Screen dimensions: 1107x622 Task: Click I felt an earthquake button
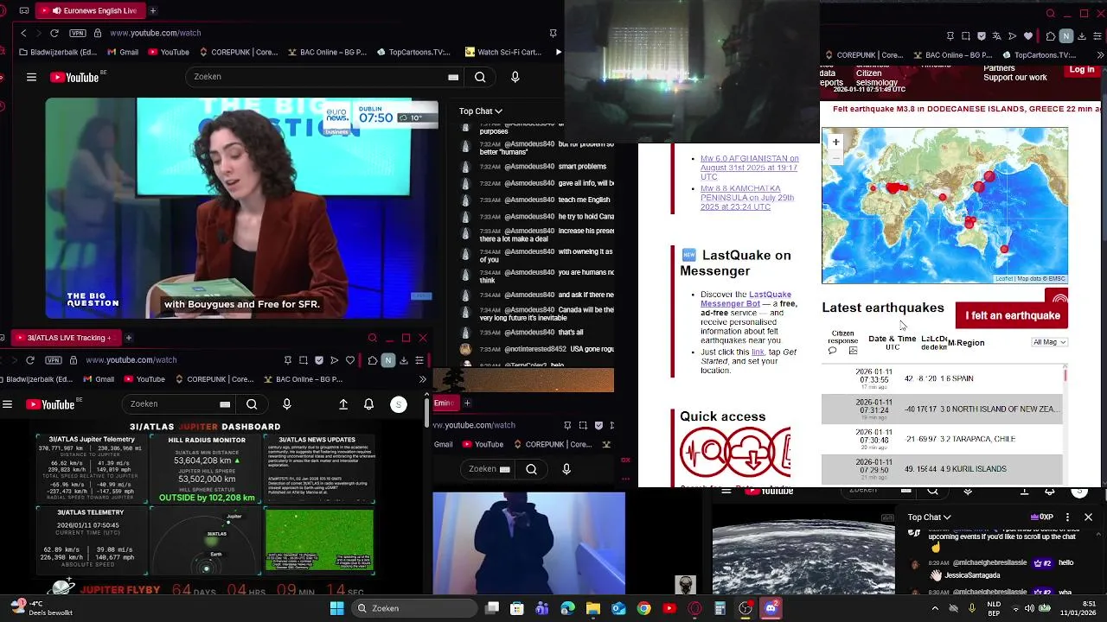pyautogui.click(x=1013, y=315)
